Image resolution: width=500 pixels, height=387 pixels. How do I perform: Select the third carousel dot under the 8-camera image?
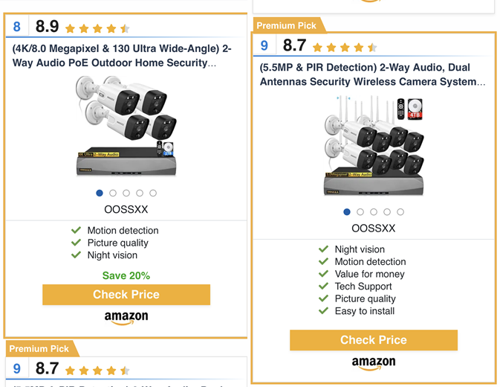coord(374,211)
